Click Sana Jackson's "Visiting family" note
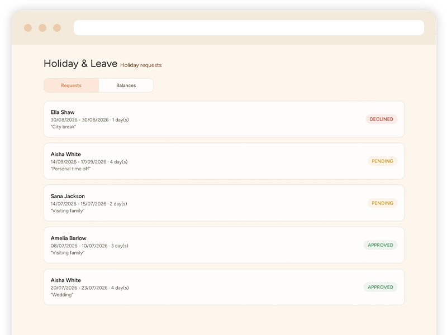The image size is (447, 335). 68,211
